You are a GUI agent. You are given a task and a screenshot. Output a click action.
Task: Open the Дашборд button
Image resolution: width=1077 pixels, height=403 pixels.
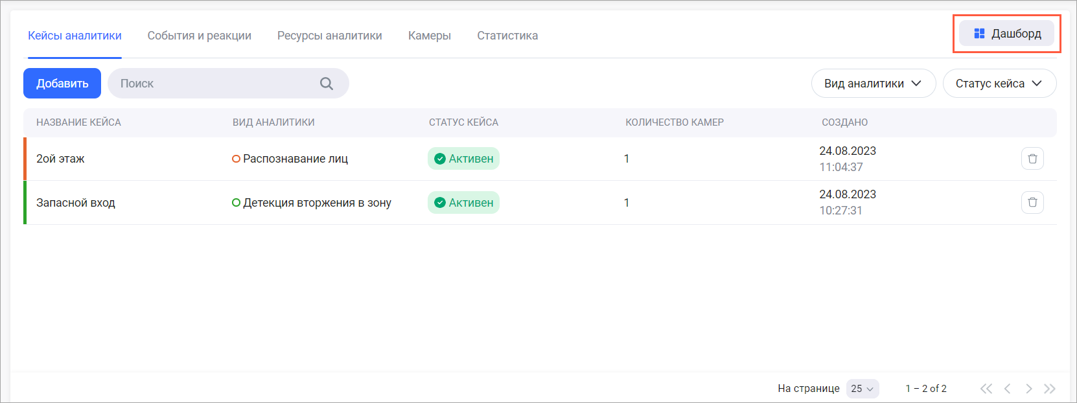pyautogui.click(x=1007, y=34)
